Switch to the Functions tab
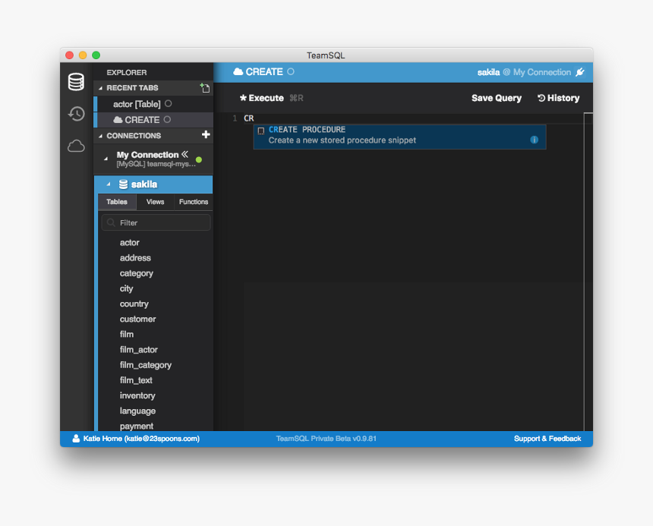The image size is (653, 526). (194, 202)
